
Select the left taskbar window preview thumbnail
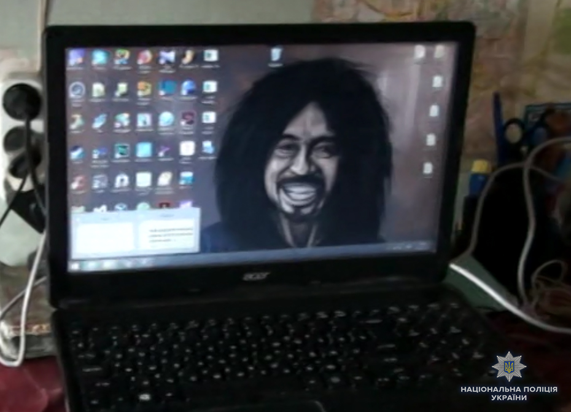coord(105,236)
